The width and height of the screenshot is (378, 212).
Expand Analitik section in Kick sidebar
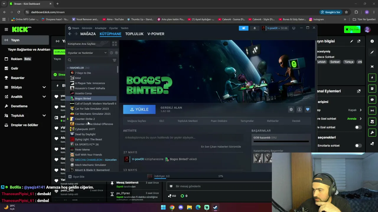coord(44,97)
